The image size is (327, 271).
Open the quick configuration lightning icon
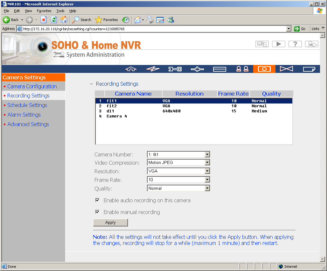click(153, 69)
